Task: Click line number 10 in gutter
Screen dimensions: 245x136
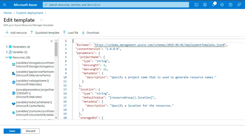Action: (x=65, y=77)
